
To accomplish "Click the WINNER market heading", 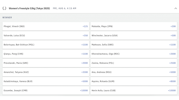I will point(7,18).
